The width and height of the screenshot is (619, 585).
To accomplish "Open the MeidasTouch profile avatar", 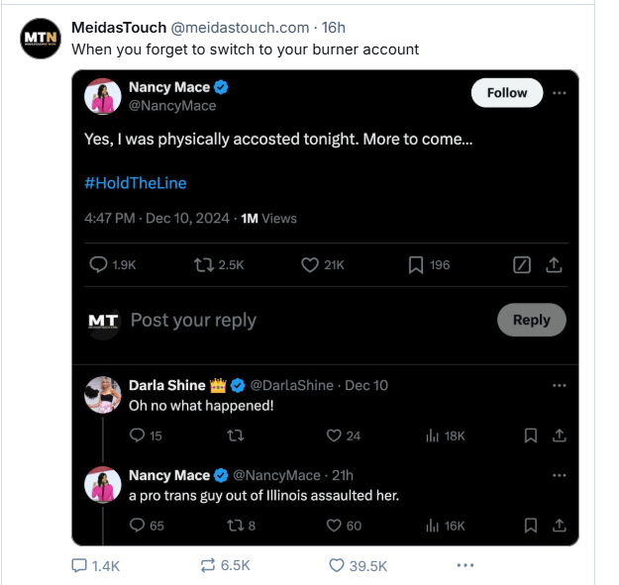I will pyautogui.click(x=41, y=38).
